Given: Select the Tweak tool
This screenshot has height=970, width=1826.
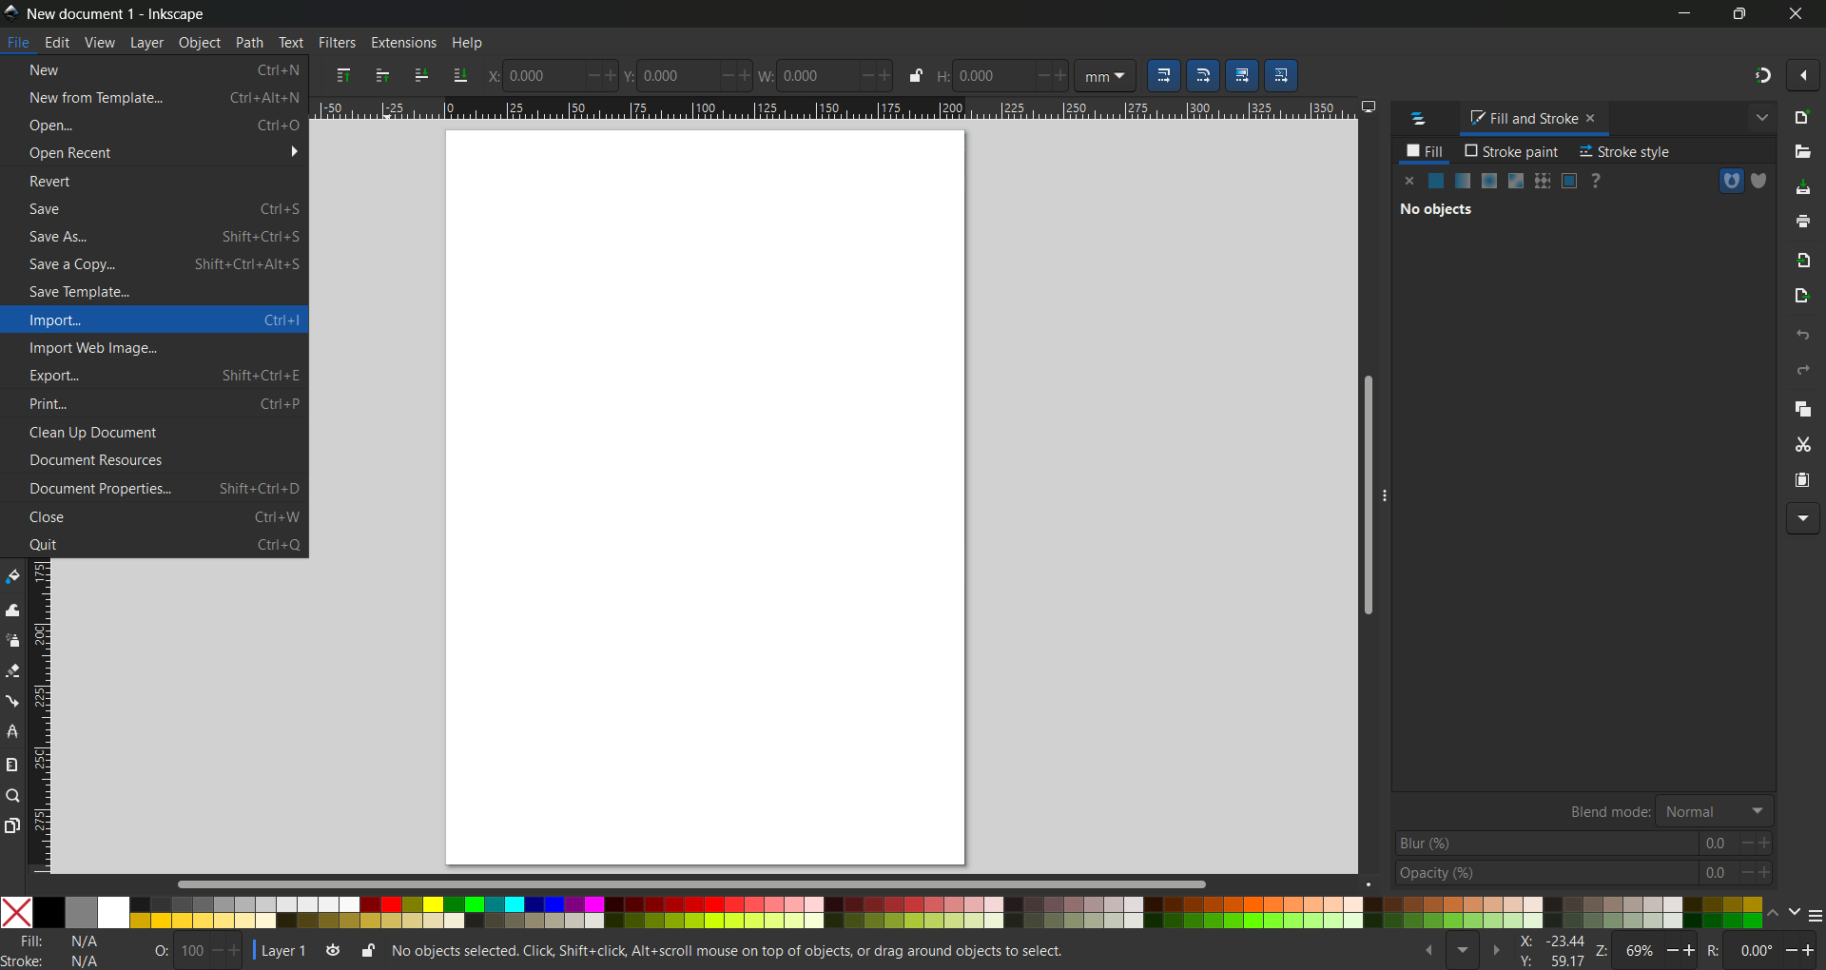Looking at the screenshot, I should click(12, 611).
